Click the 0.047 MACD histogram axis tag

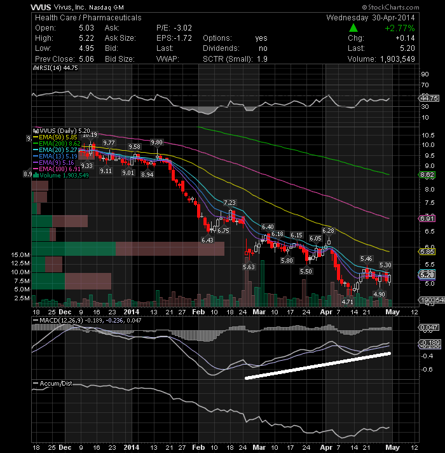click(x=428, y=327)
